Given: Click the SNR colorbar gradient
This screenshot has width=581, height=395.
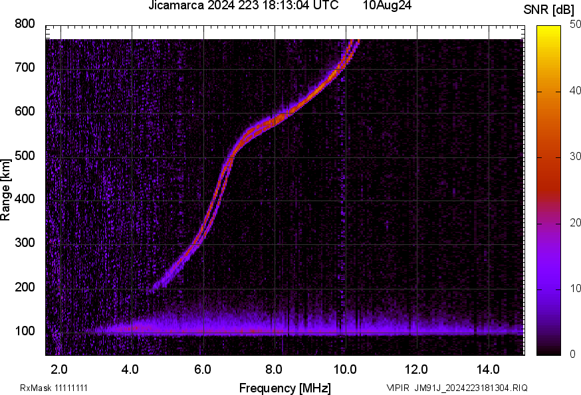Looking at the screenshot, I should [549, 191].
